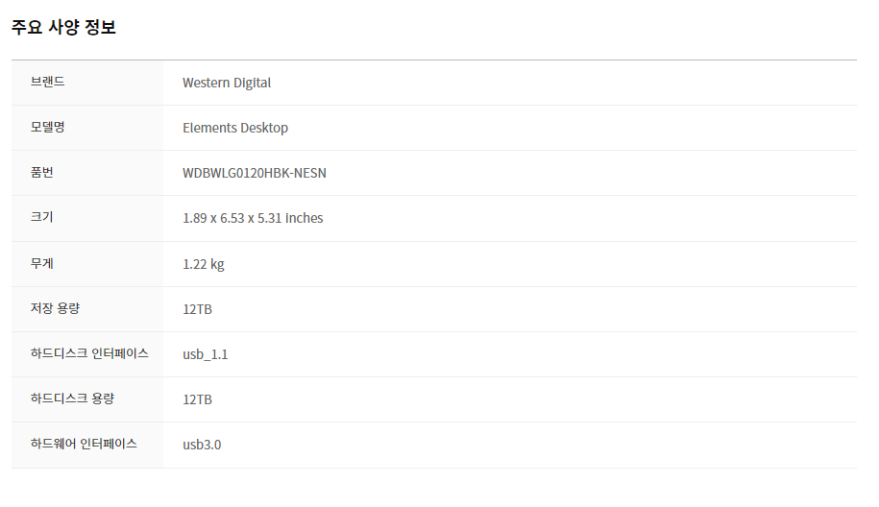Select the 크기 label cell
This screenshot has height=507, width=879.
(x=87, y=219)
